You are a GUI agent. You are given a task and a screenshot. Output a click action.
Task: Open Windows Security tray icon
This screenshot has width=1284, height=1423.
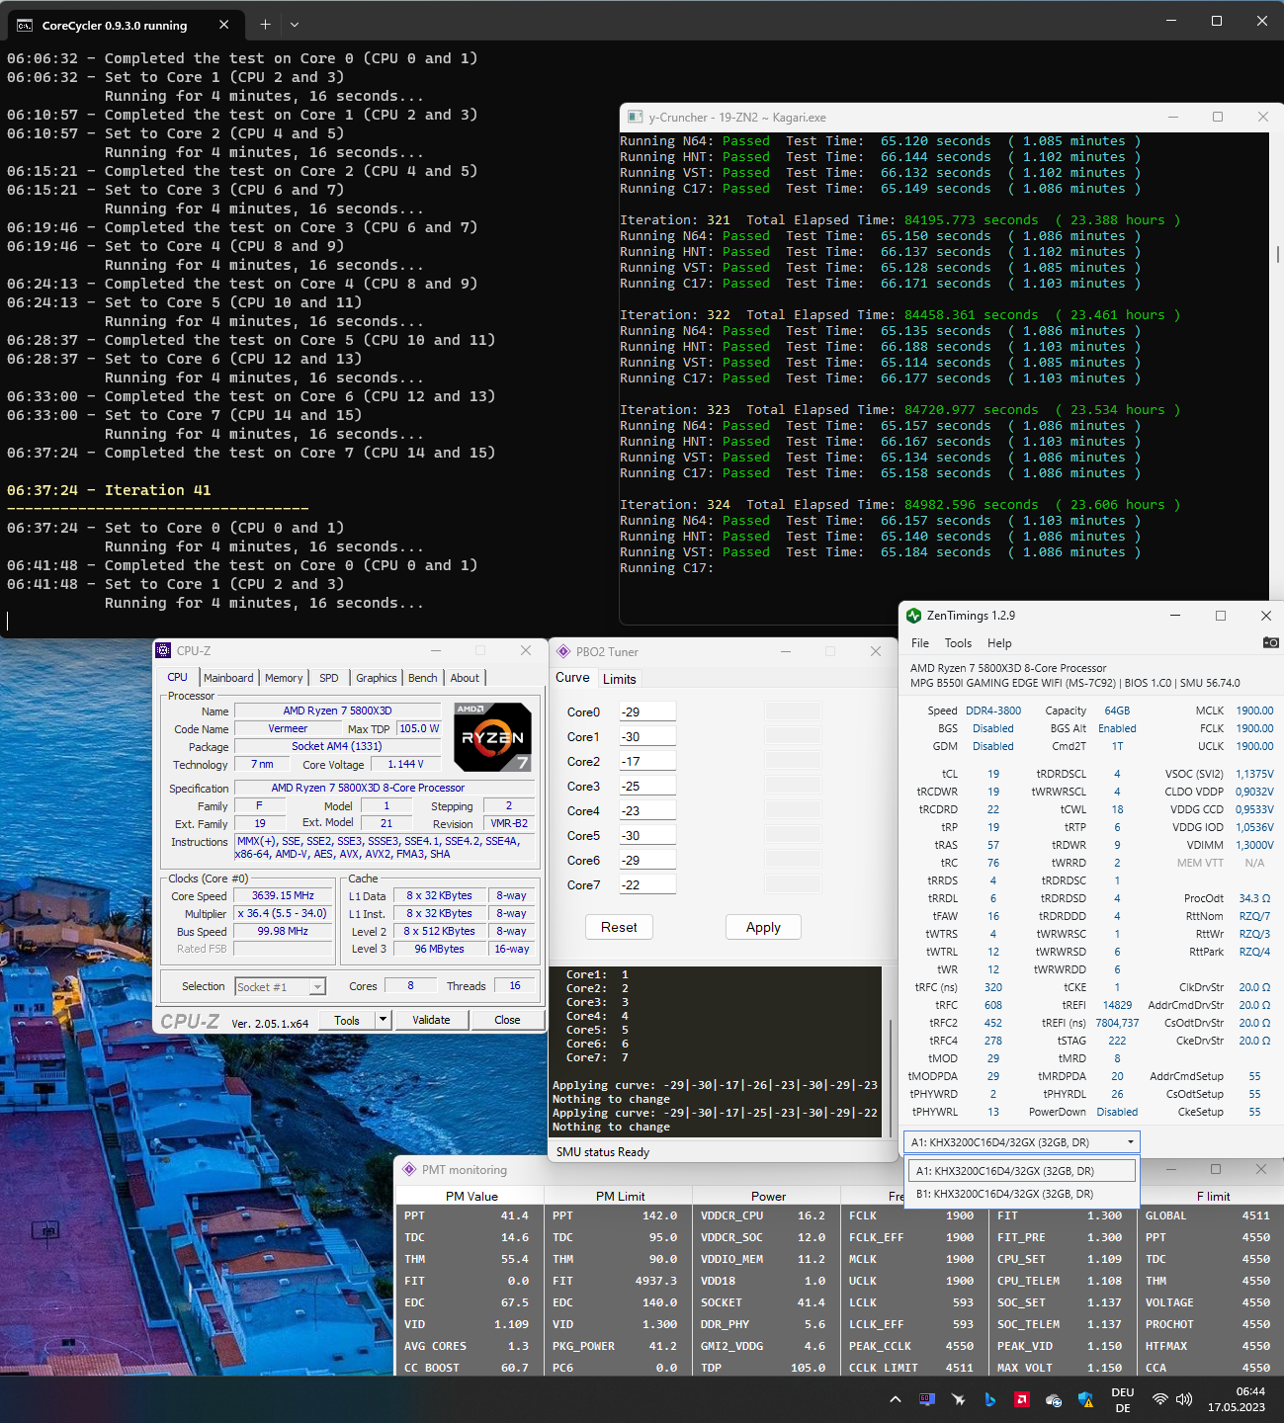tap(1085, 1399)
